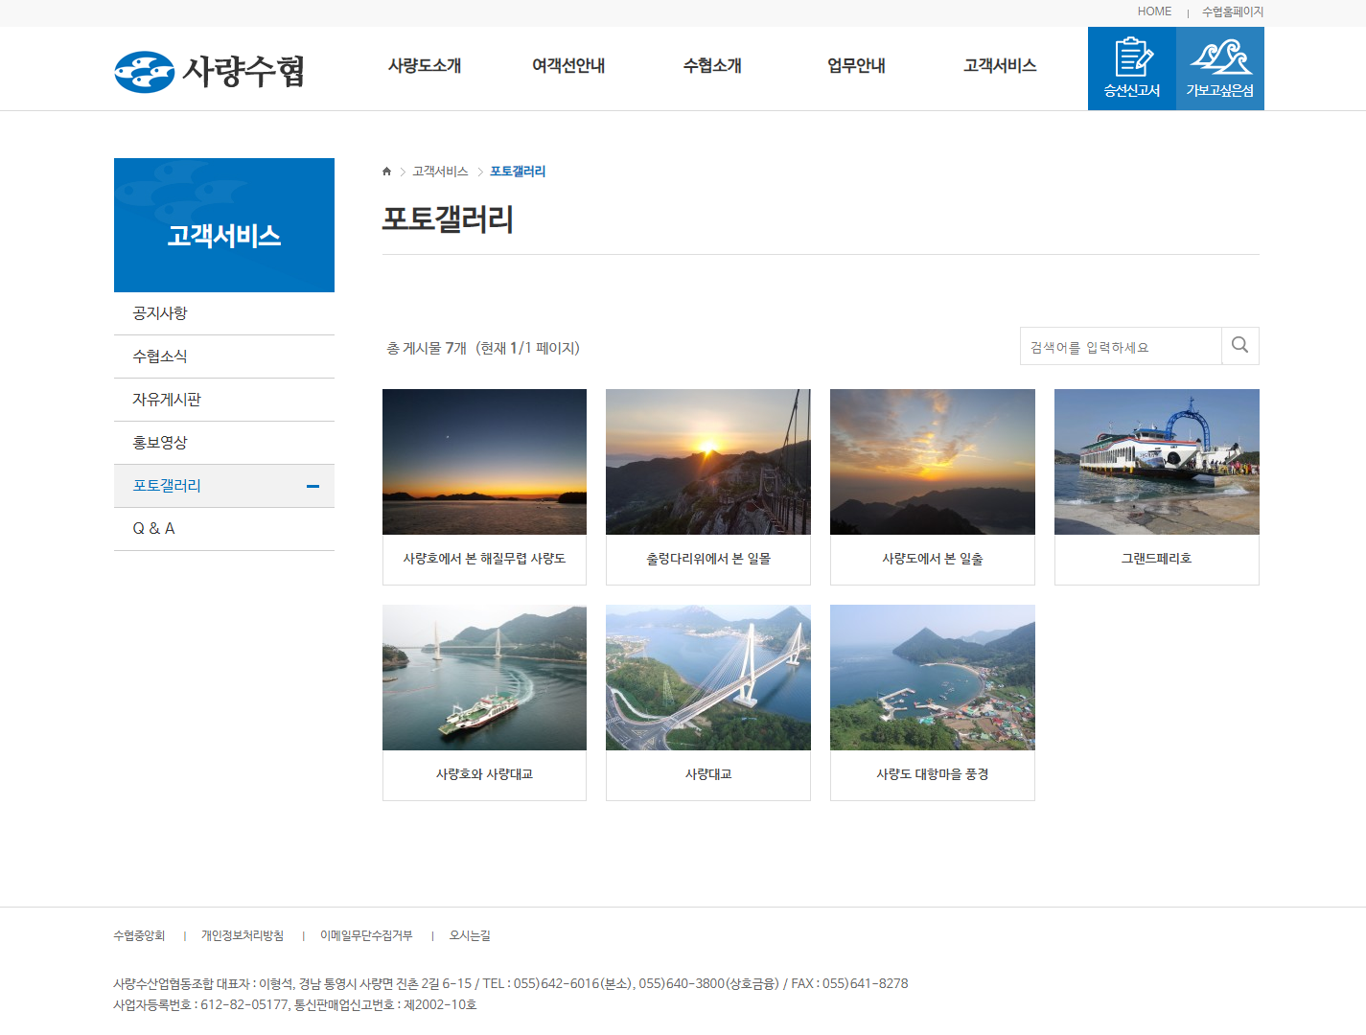
Task: Click 포토갤러리 in the breadcrumb
Action: [x=518, y=172]
